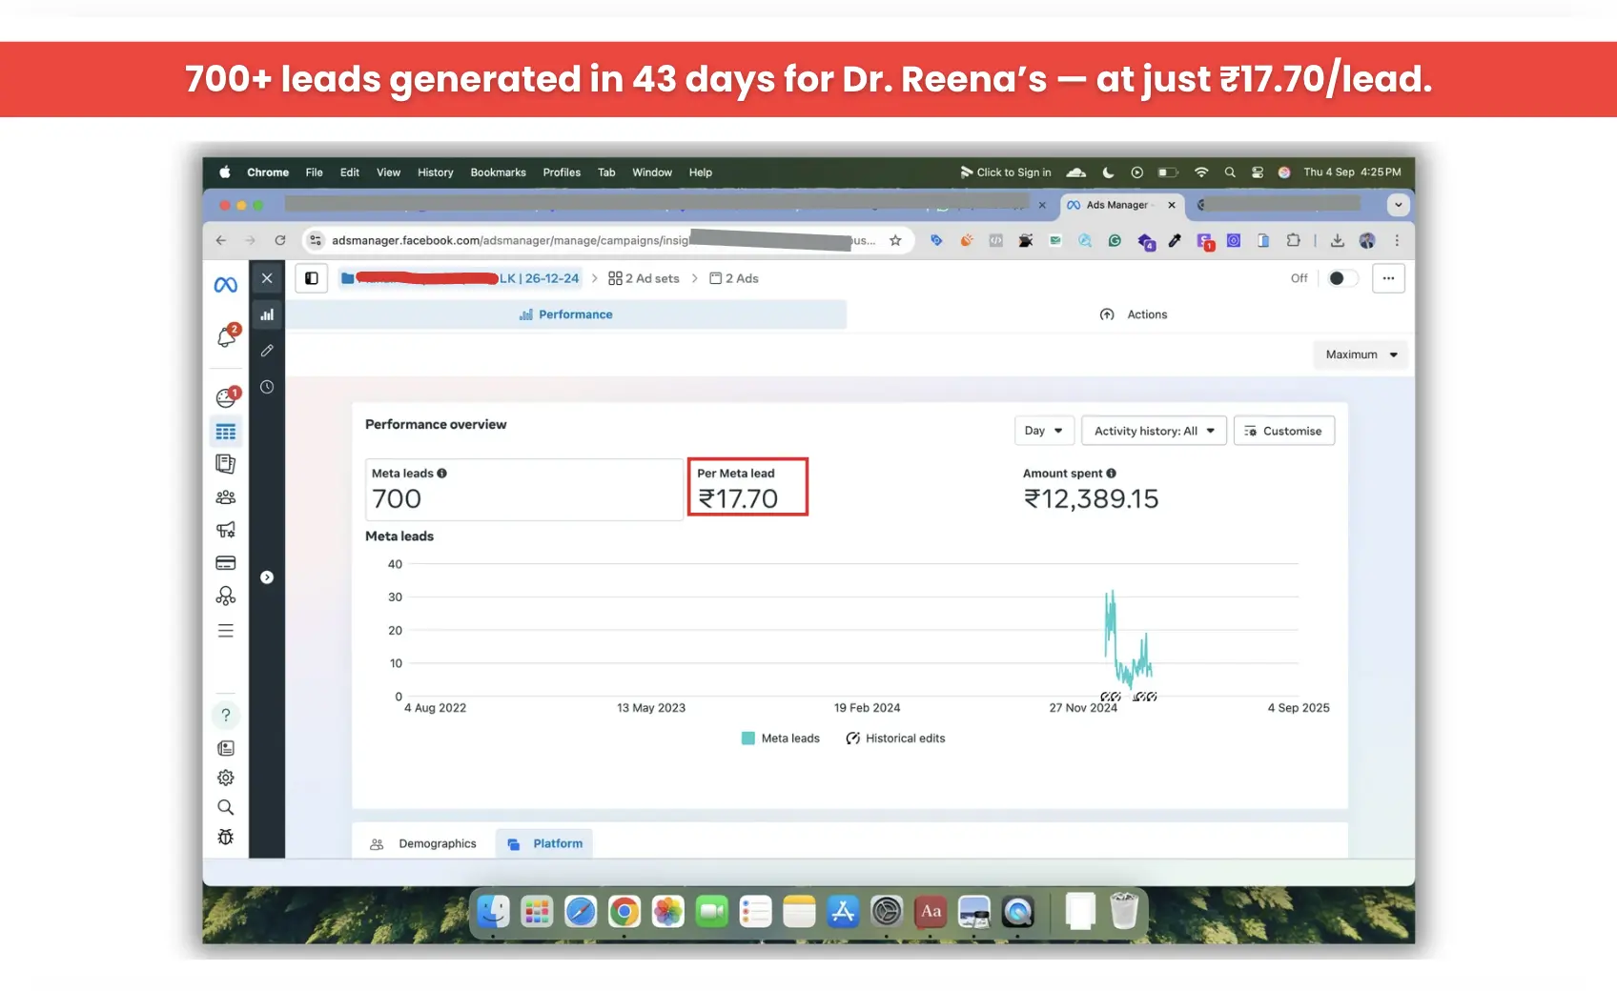Toggle the panel layout icon beside campaign name
This screenshot has width=1617, height=991.
(x=312, y=278)
